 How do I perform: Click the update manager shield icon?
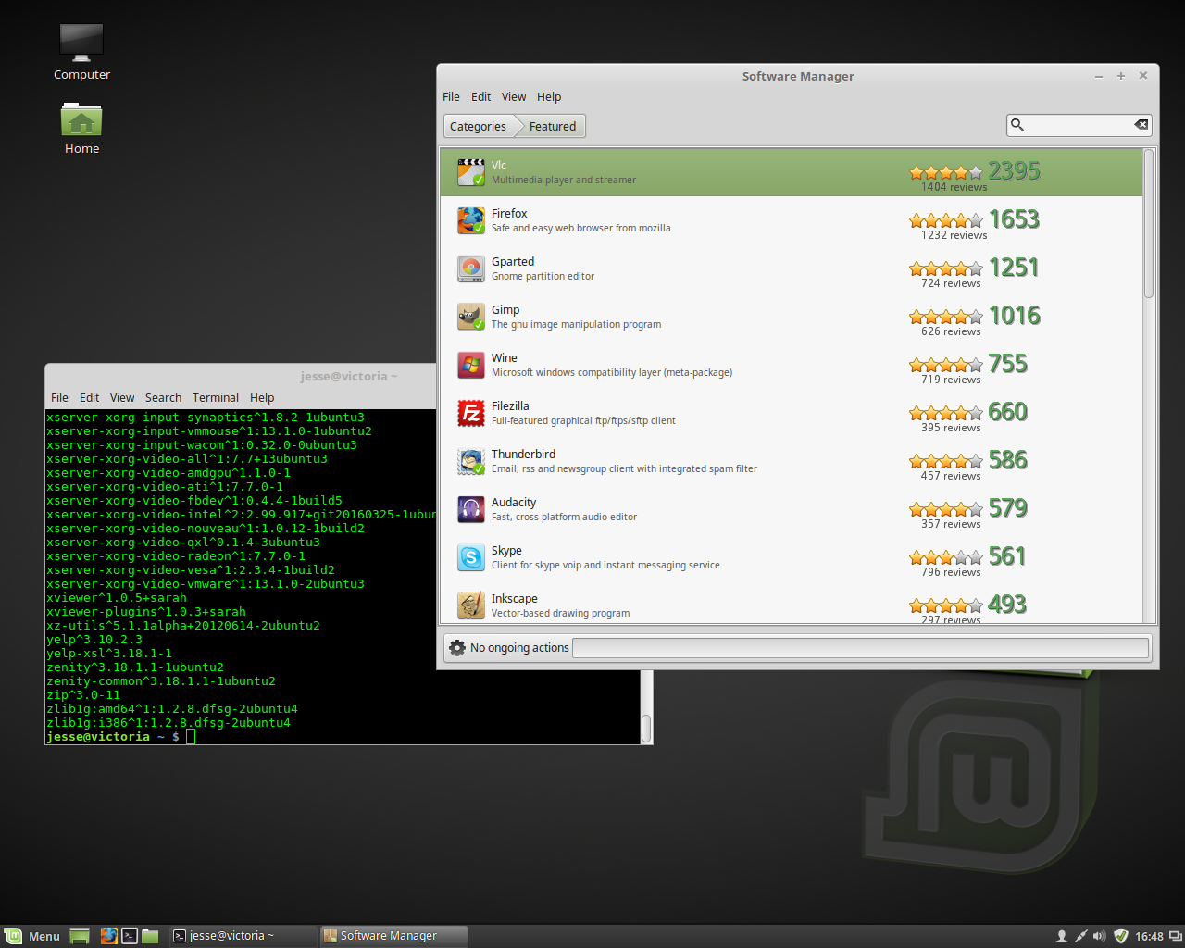(1121, 936)
